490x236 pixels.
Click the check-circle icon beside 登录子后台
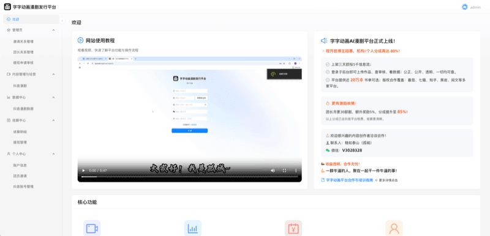click(328, 72)
